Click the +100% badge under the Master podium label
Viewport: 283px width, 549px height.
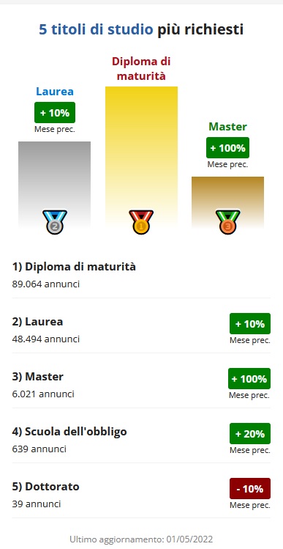pyautogui.click(x=228, y=148)
